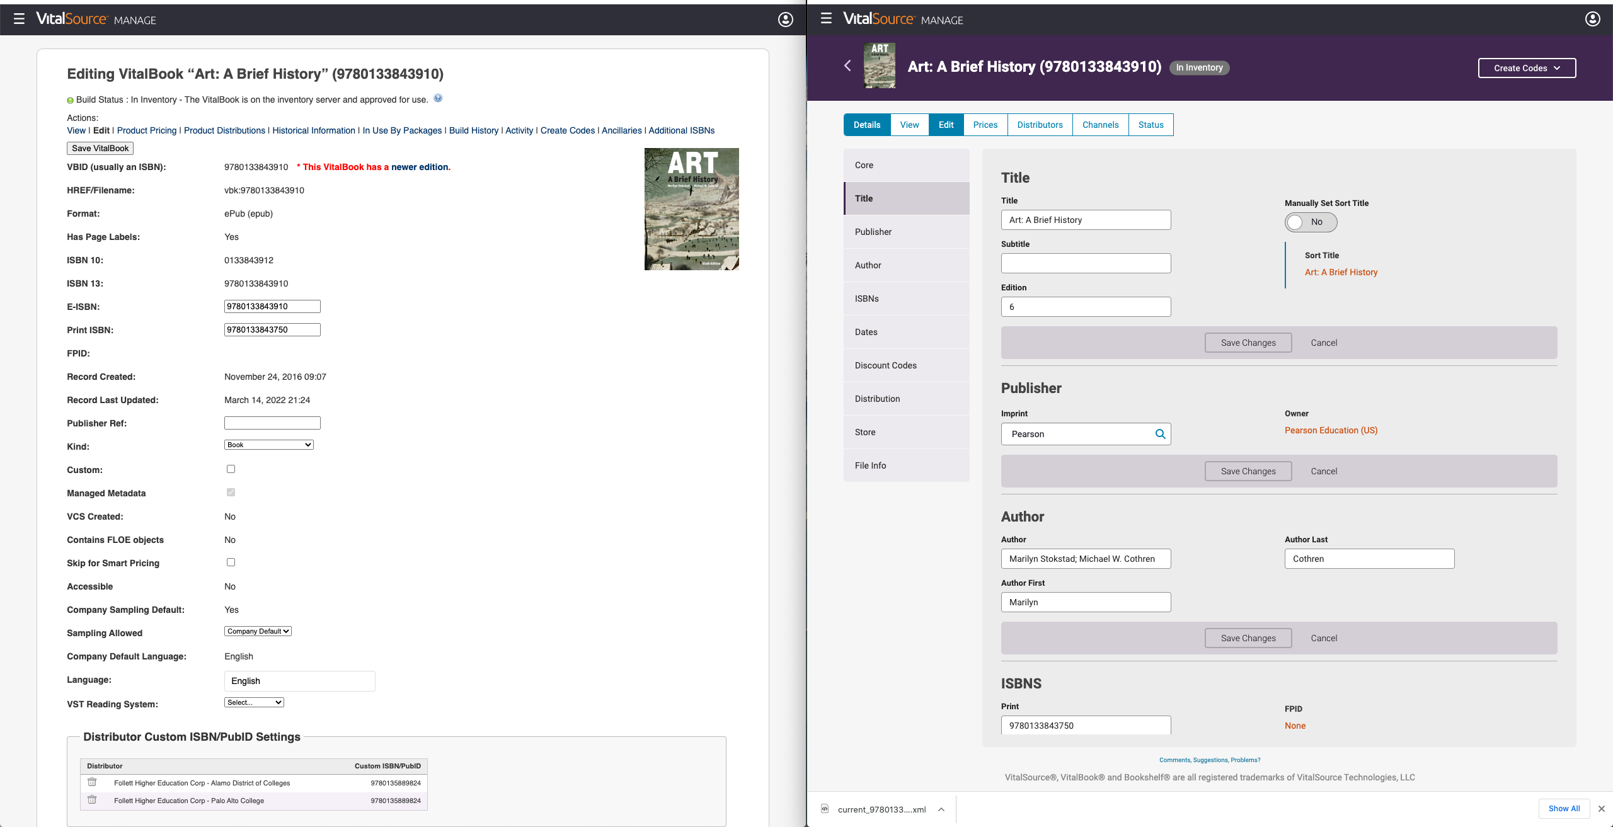Screen dimensions: 1613x827
Task: Open the ART book cover image
Action: click(x=691, y=209)
